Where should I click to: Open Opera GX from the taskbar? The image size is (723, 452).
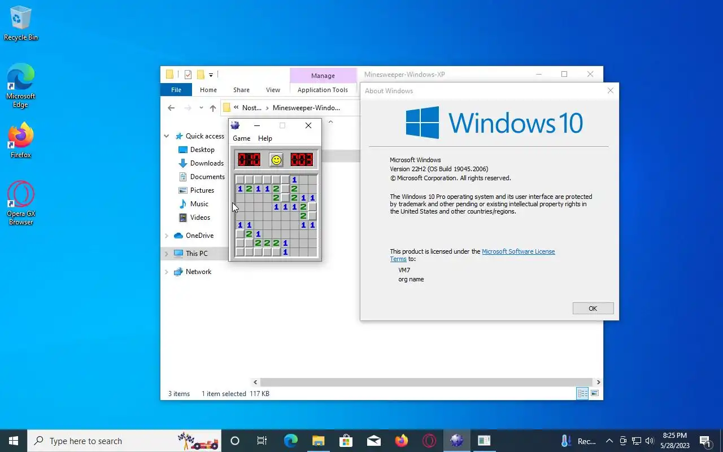point(429,441)
